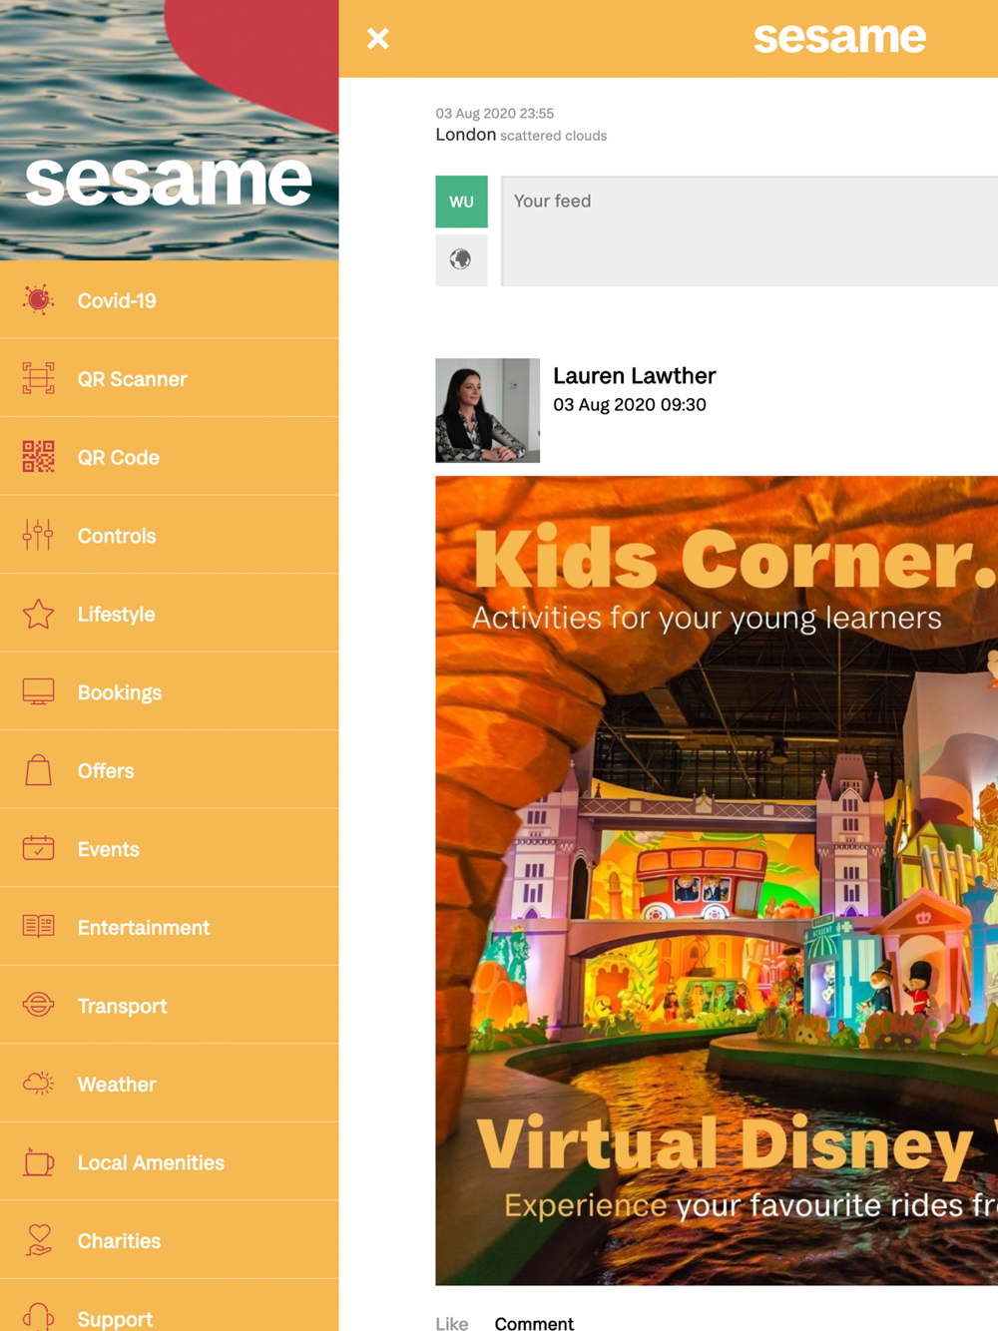Click the Lauren Lawther author name
The width and height of the screenshot is (998, 1331).
pyautogui.click(x=635, y=376)
